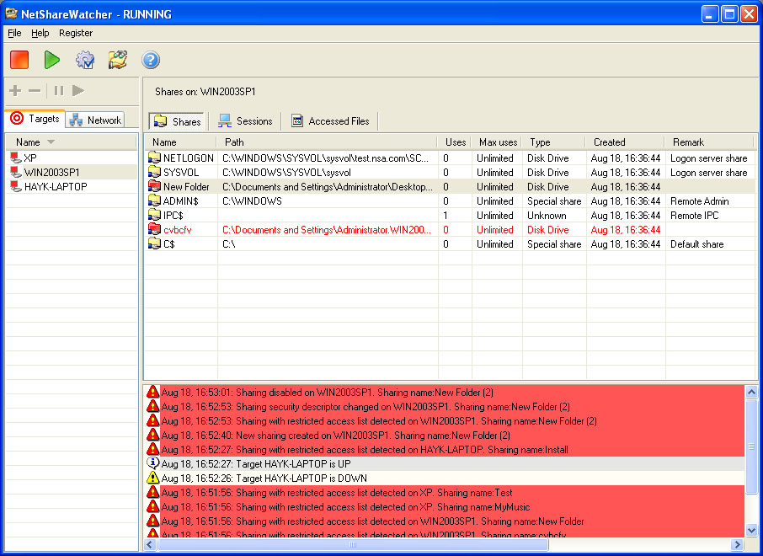Viewport: 763px width, 556px height.
Task: Click the green Start monitoring button
Action: [51, 60]
